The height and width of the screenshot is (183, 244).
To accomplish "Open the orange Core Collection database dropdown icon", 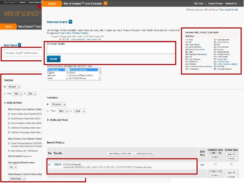I will click(105, 3).
